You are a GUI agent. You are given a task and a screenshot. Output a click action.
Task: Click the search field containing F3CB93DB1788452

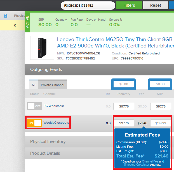[x=88, y=6]
